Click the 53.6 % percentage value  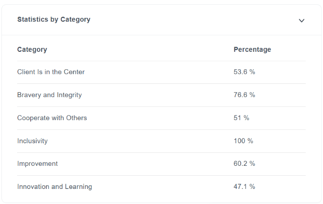click(x=244, y=72)
